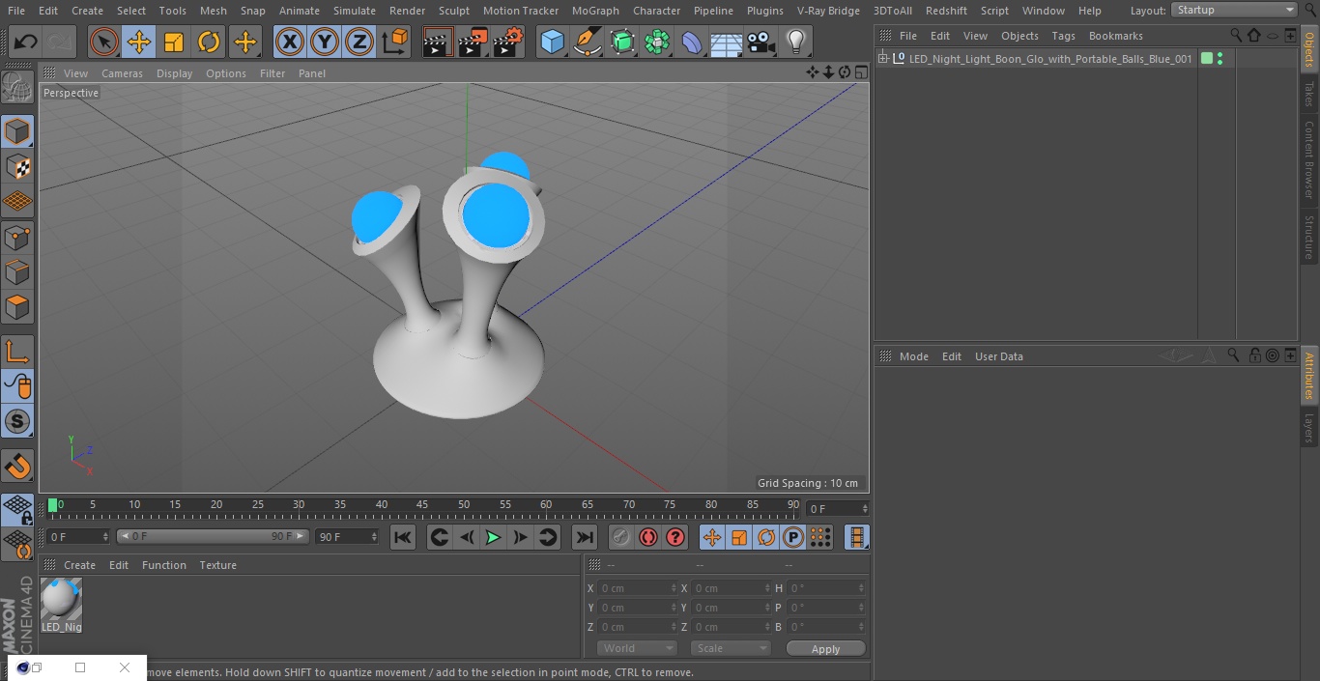Add a Cube primitive object

click(x=552, y=43)
